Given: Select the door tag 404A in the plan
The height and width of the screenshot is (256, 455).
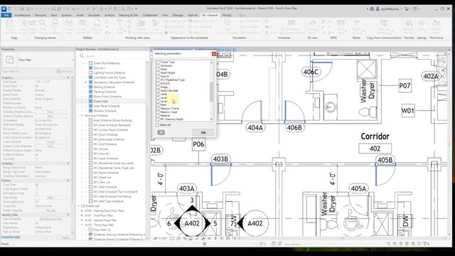Looking at the screenshot, I should point(255,127).
